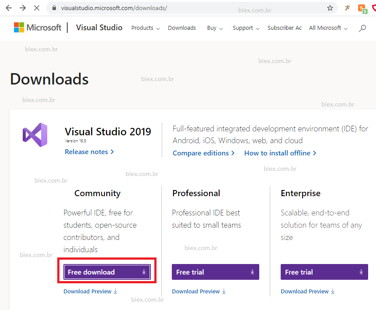The height and width of the screenshot is (310, 376).
Task: Expand the All Microsoft menu
Action: point(328,28)
